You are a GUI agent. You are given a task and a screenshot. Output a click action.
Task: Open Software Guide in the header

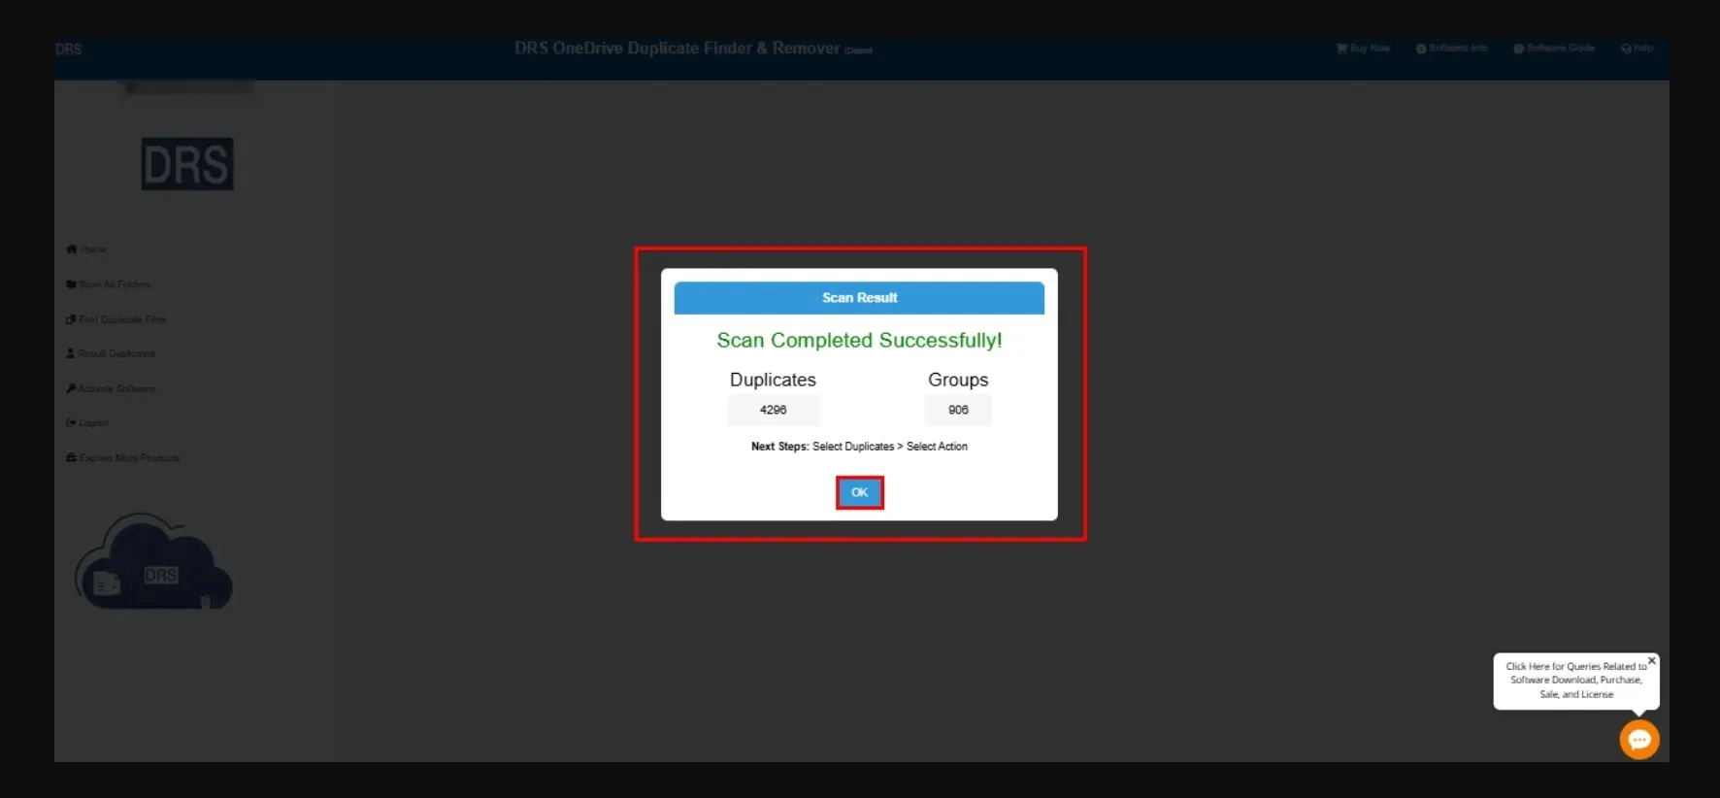coord(1554,49)
